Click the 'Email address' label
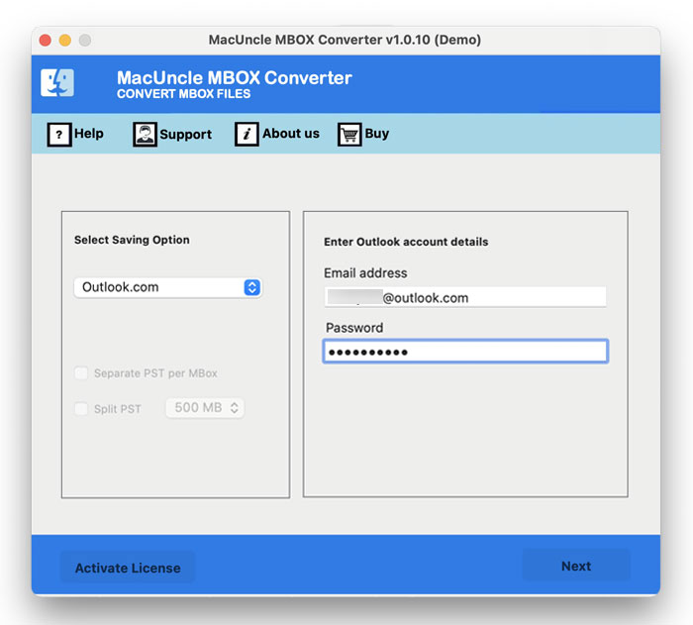693x625 pixels. pyautogui.click(x=365, y=273)
